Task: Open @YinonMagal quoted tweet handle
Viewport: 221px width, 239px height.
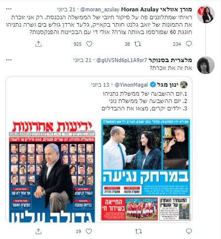Action: pos(131,85)
